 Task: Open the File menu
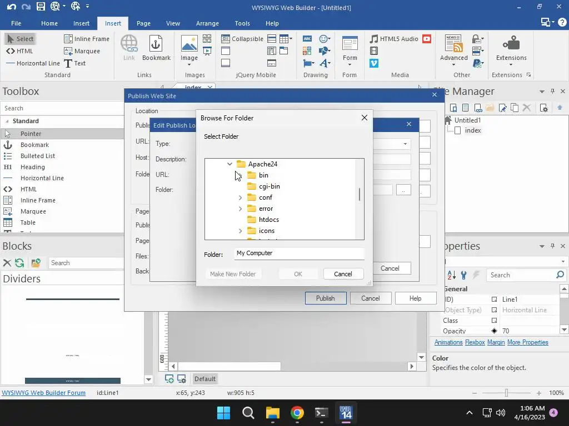click(16, 23)
